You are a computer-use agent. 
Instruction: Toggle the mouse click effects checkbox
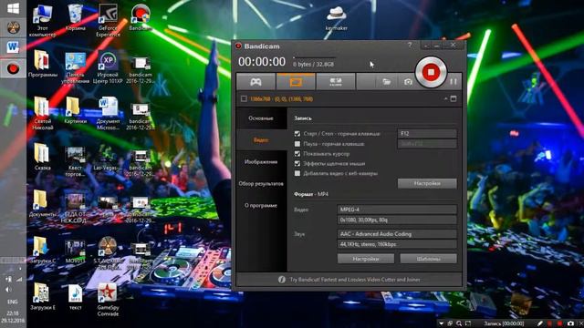[297, 163]
